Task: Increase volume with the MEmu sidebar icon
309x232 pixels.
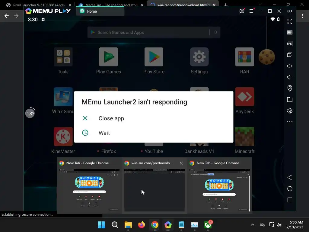Action: tap(290, 66)
